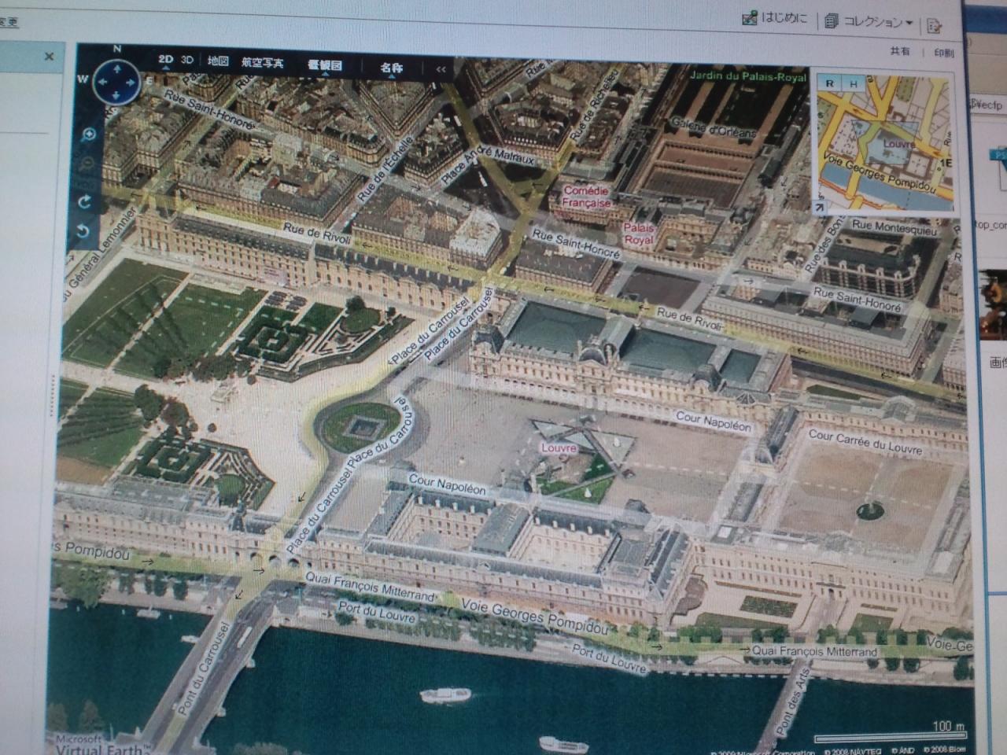The height and width of the screenshot is (755, 1007).
Task: Switch to 3D view mode
Action: pyautogui.click(x=187, y=60)
